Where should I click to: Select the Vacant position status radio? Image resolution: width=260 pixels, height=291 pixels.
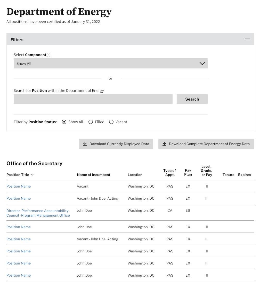point(111,122)
